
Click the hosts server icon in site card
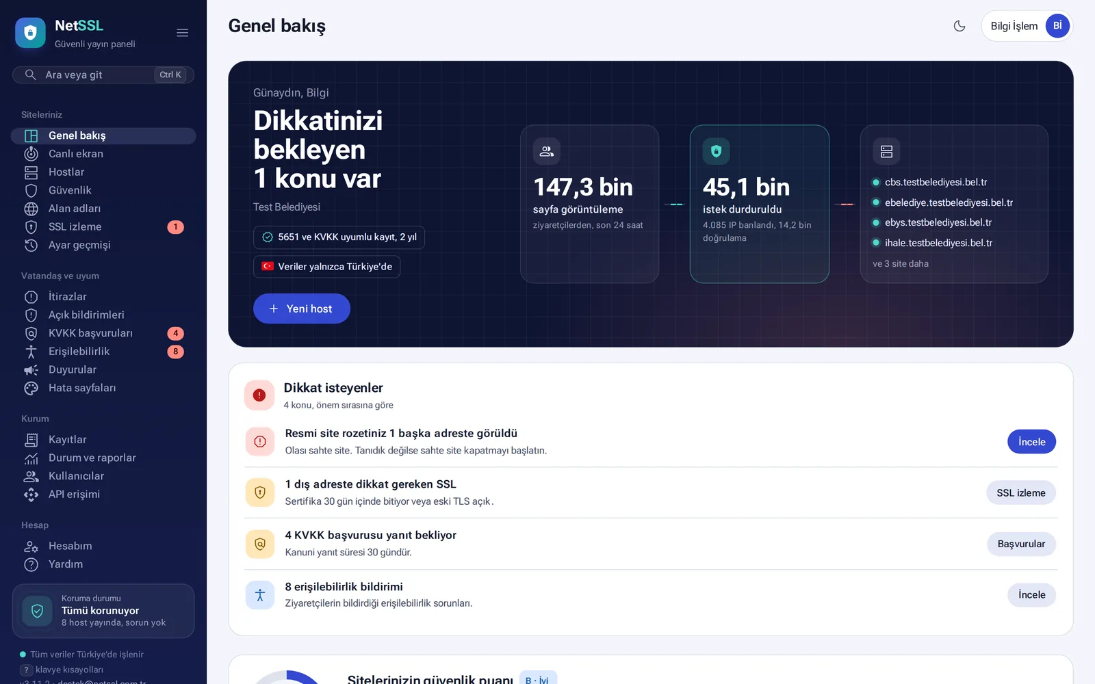[x=886, y=151]
